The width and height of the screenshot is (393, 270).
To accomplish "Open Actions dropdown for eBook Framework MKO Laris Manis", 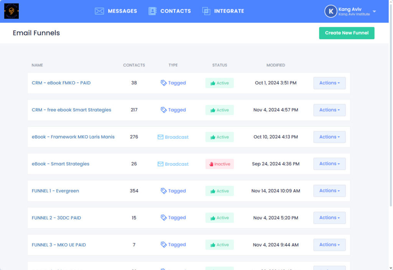I will tap(329, 137).
